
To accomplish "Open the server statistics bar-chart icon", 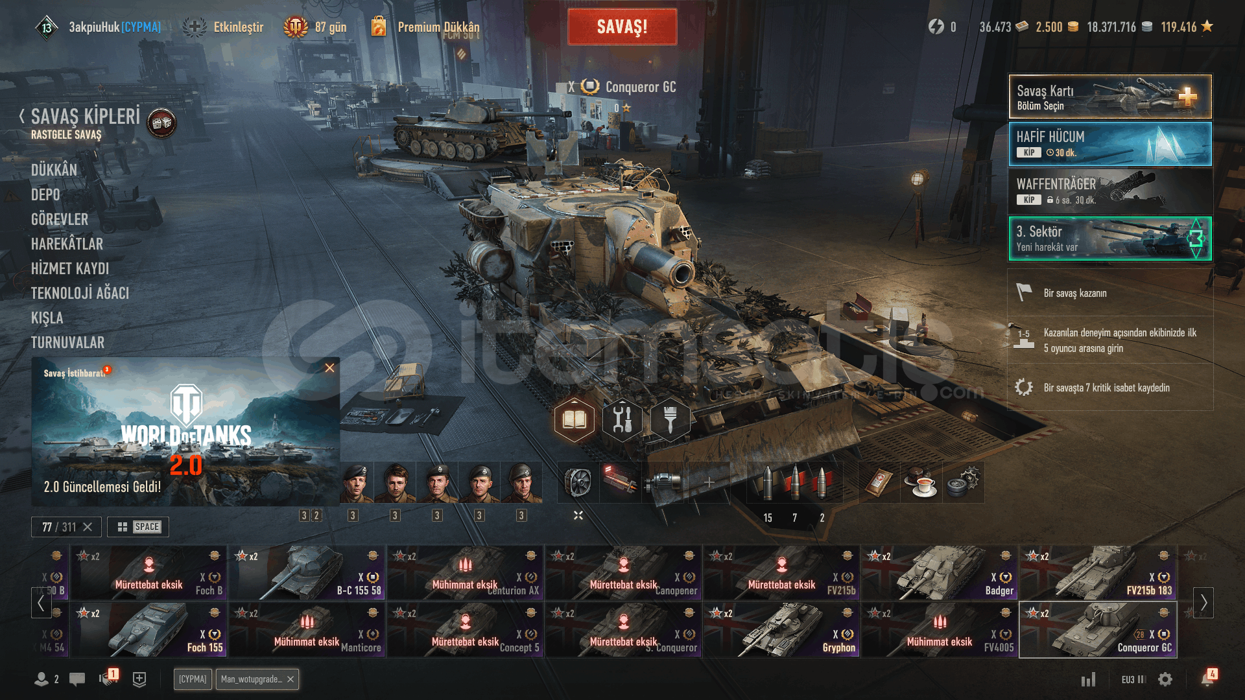I will [x=1088, y=679].
